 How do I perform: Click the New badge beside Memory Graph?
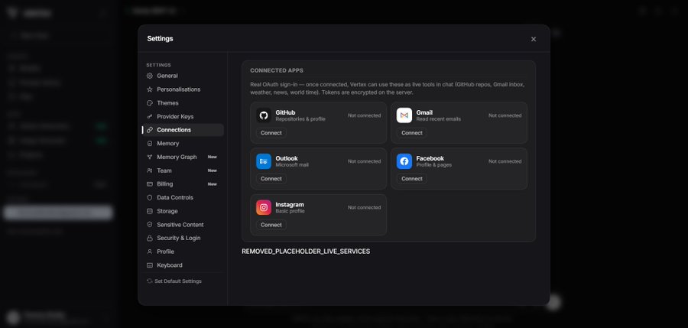tap(213, 157)
